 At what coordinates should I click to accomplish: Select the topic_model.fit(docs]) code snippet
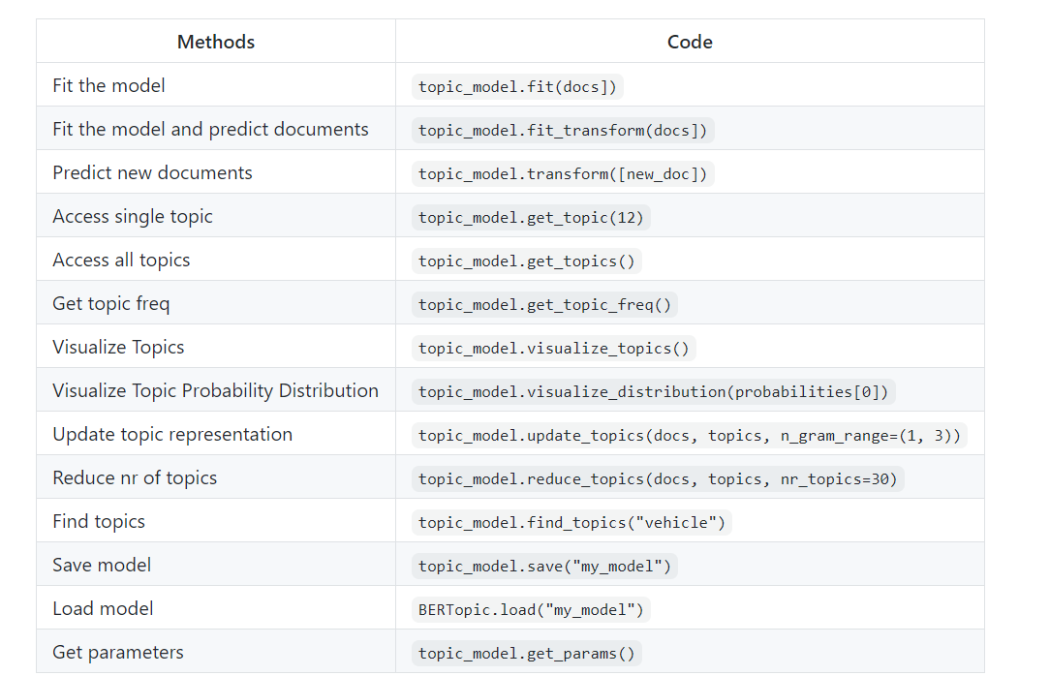517,86
